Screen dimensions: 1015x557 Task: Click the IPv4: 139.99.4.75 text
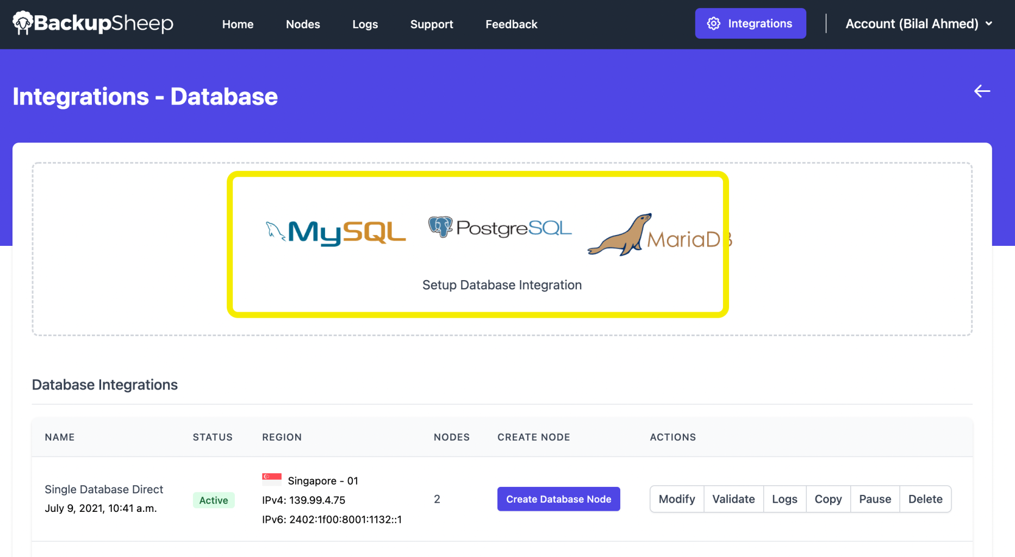pyautogui.click(x=303, y=500)
